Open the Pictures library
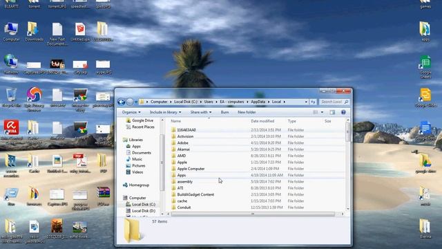 point(135,165)
